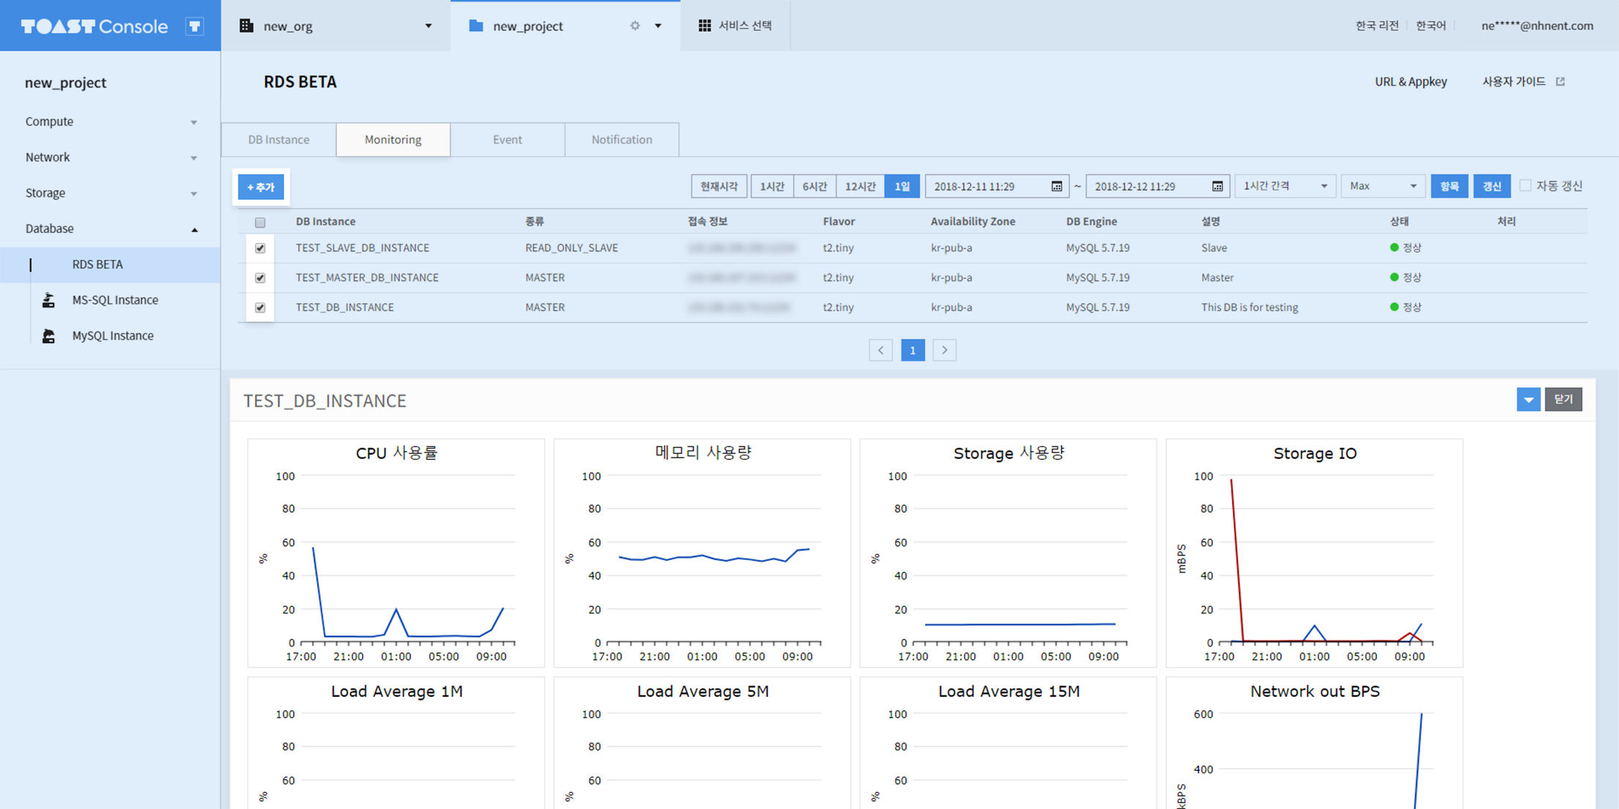The height and width of the screenshot is (809, 1619).
Task: Click the end date field 2018-12-12 11:29
Action: click(1157, 187)
